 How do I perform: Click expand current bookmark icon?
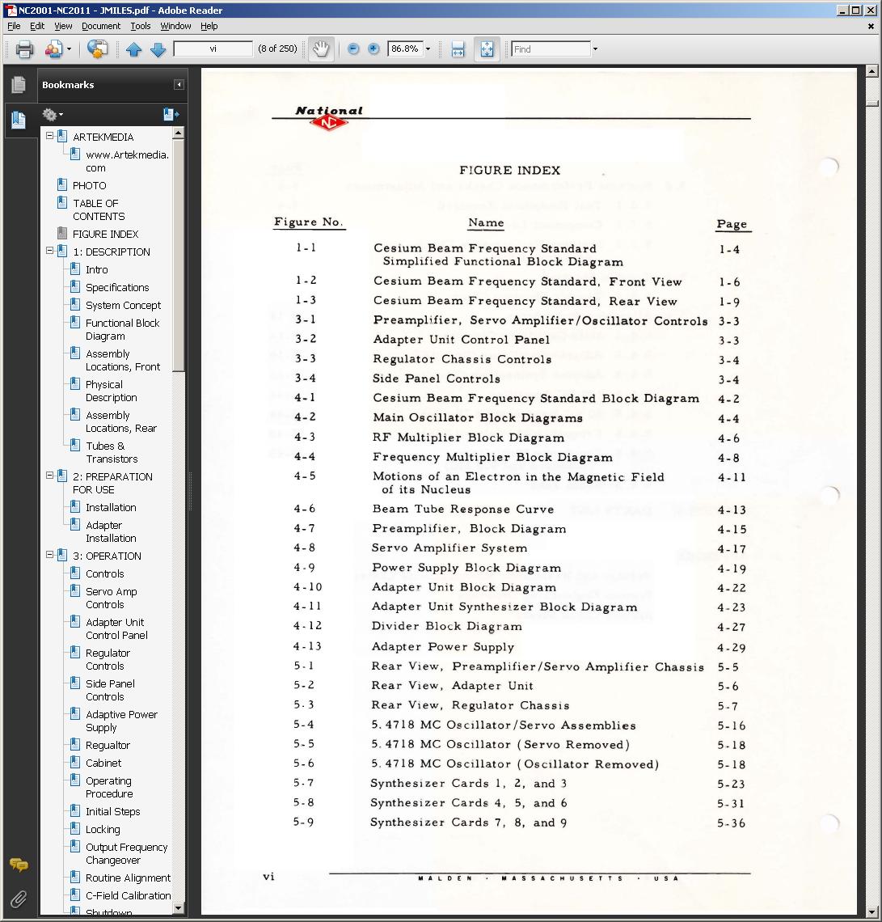(x=171, y=114)
